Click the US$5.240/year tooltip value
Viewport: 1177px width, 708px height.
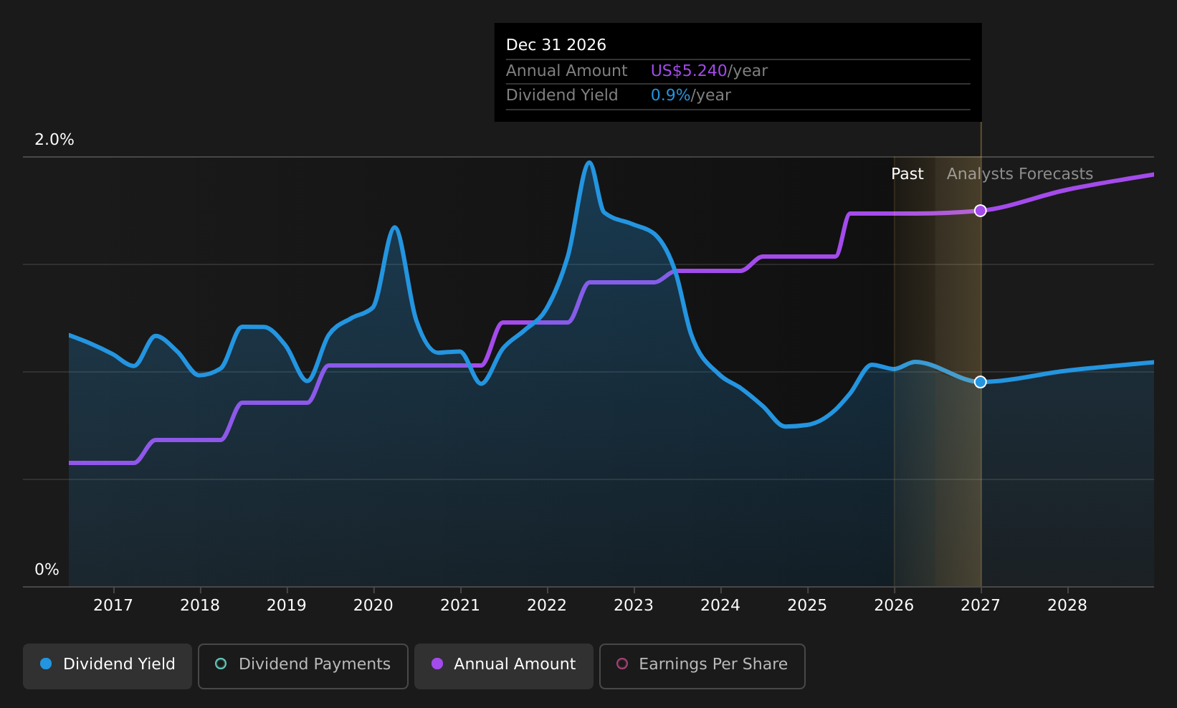[x=709, y=71]
